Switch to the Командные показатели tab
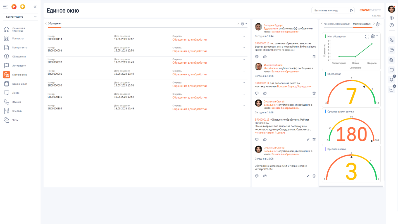 tap(337, 24)
